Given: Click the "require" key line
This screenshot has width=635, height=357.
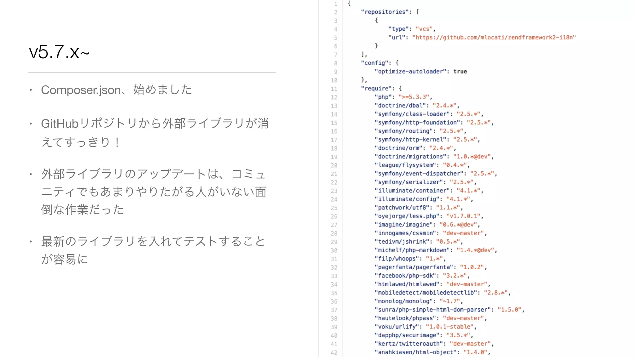Looking at the screenshot, I should point(381,88).
